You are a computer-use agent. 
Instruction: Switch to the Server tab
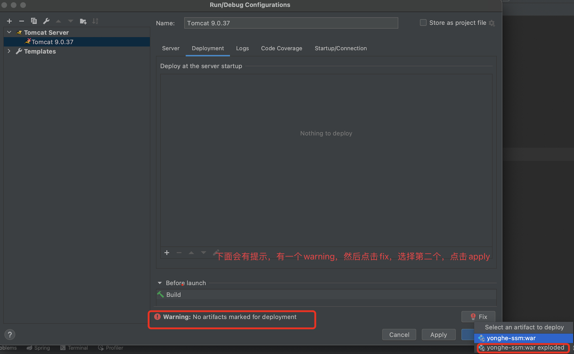[171, 48]
